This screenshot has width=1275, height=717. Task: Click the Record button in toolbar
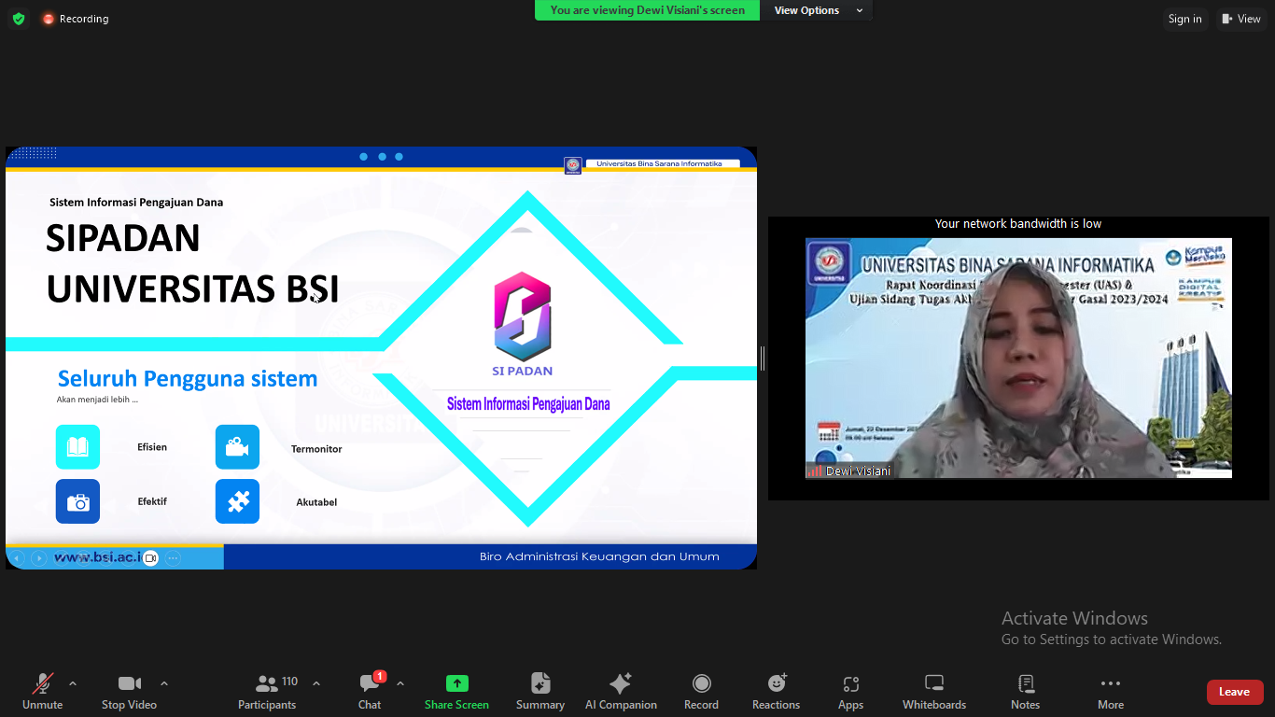pos(701,692)
